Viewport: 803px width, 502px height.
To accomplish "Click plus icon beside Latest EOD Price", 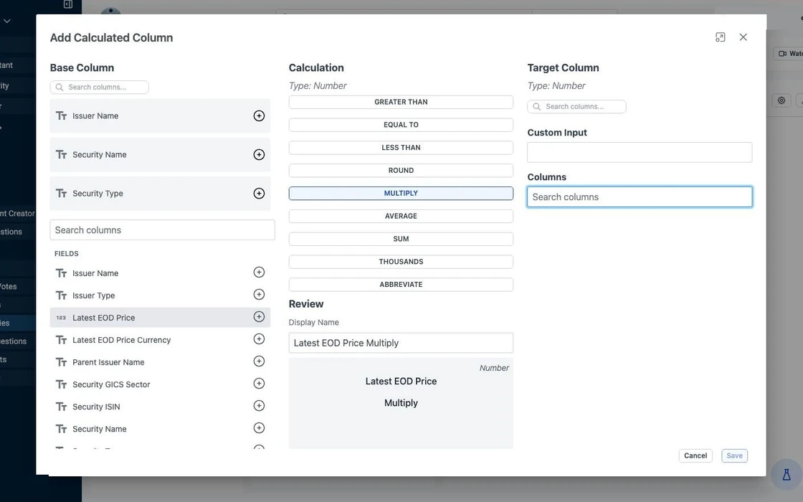I will [x=259, y=316].
